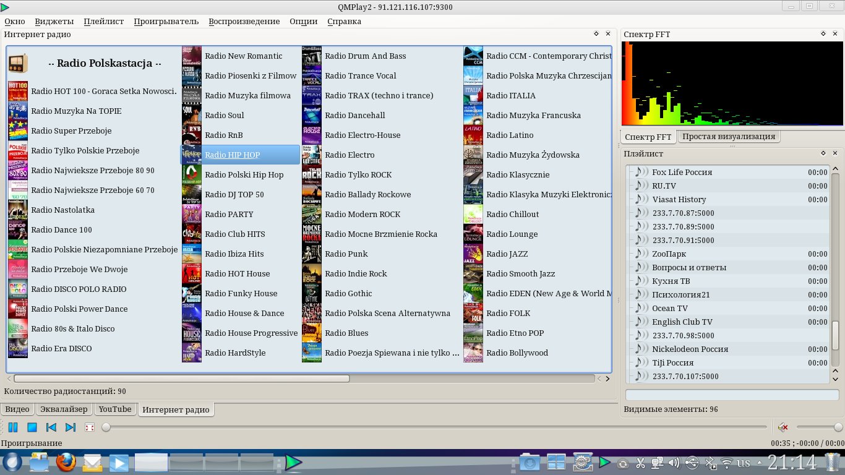Click the playlist vertical scrollbar
The width and height of the screenshot is (845, 475).
[x=835, y=335]
